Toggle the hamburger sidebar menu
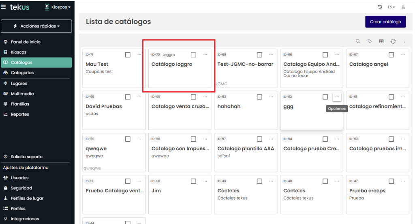415x224 pixels. pyautogui.click(x=4, y=7)
